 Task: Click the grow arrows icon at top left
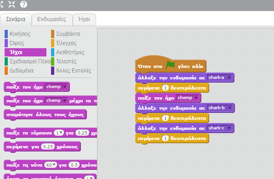pos(1,5)
